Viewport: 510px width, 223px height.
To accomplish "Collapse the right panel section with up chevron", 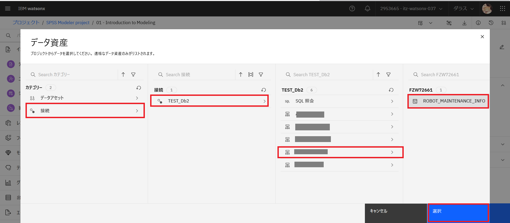I will [503, 85].
